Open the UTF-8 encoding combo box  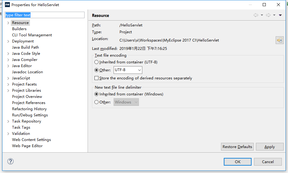(x=128, y=70)
